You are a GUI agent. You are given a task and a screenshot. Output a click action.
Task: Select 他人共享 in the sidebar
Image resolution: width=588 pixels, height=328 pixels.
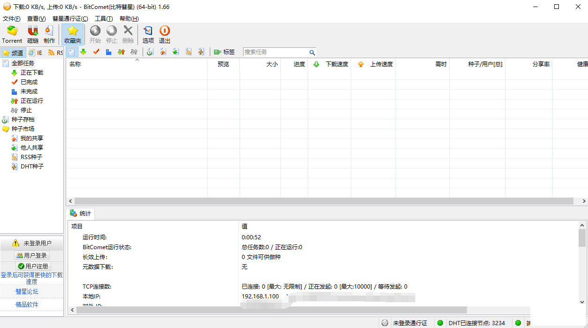32,147
